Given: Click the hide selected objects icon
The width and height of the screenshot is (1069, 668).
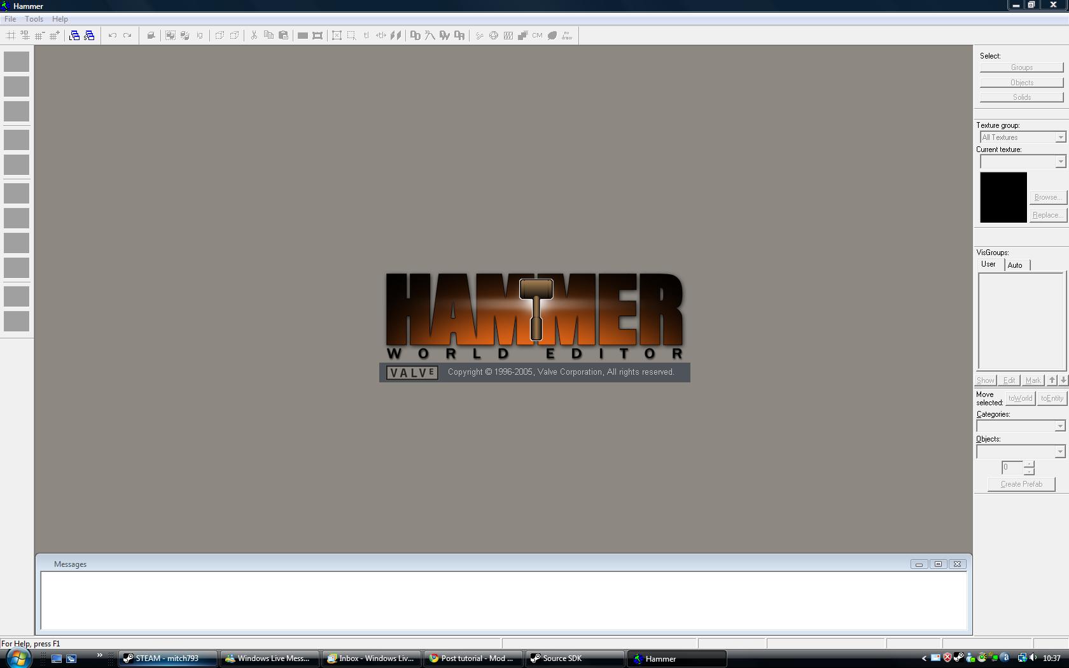Looking at the screenshot, I should pos(220,36).
